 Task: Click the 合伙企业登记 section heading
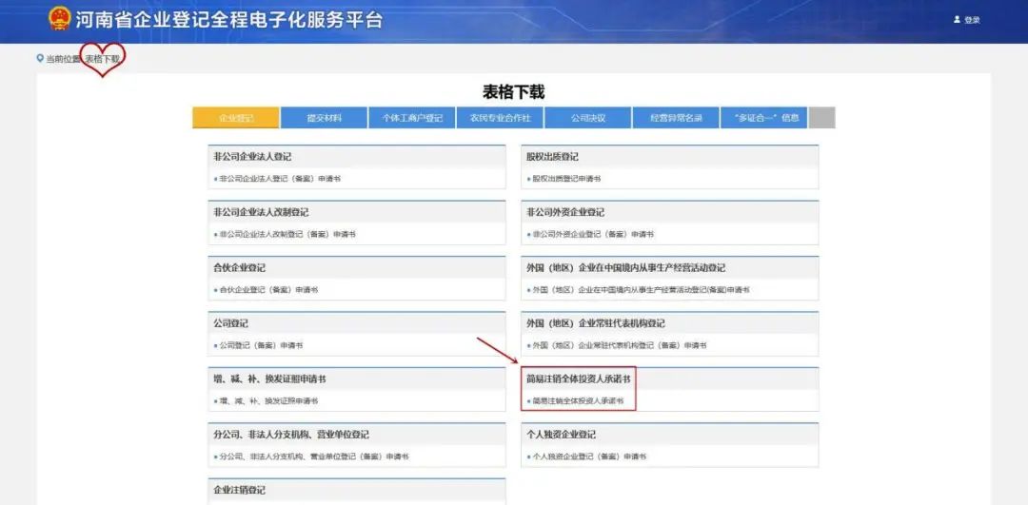[239, 268]
